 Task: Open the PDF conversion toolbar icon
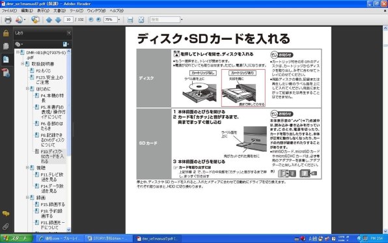pyautogui.click(x=19, y=20)
